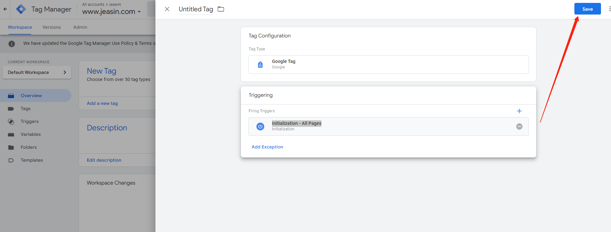Click the Initialization trigger power icon
This screenshot has height=232, width=611.
pyautogui.click(x=260, y=126)
